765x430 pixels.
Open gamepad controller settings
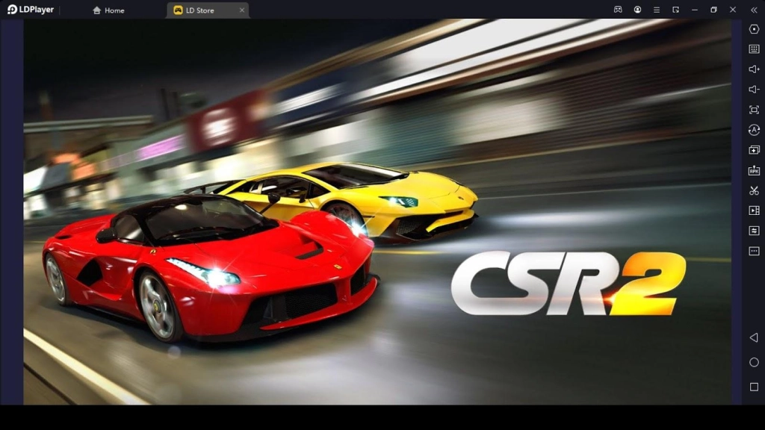tap(619, 10)
